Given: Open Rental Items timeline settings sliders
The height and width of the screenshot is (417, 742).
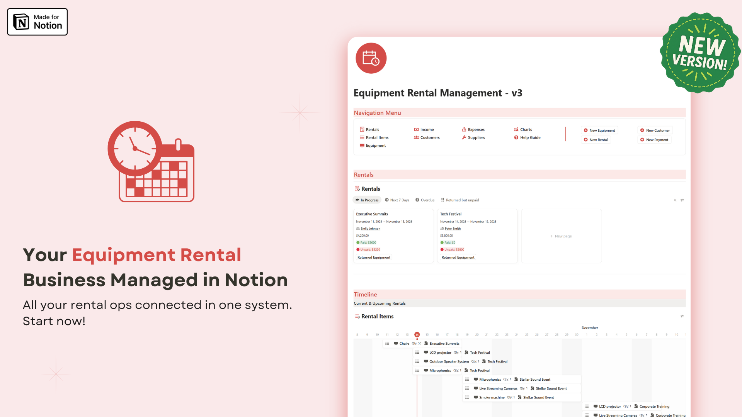Looking at the screenshot, I should click(x=682, y=316).
